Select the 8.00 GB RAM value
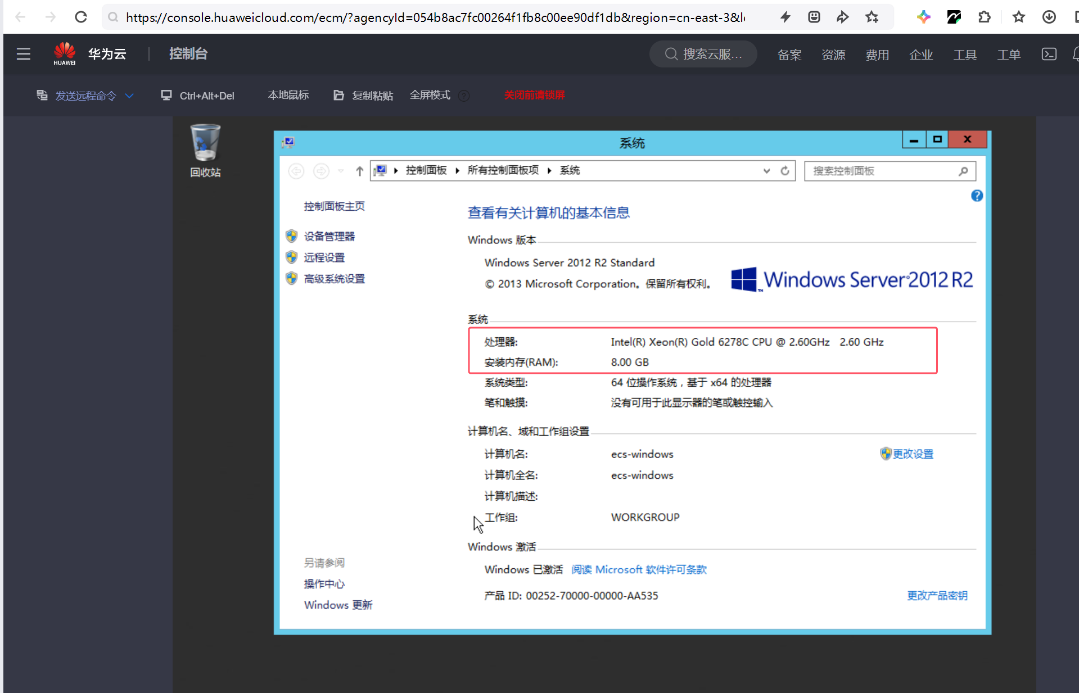This screenshot has height=693, width=1079. [630, 362]
